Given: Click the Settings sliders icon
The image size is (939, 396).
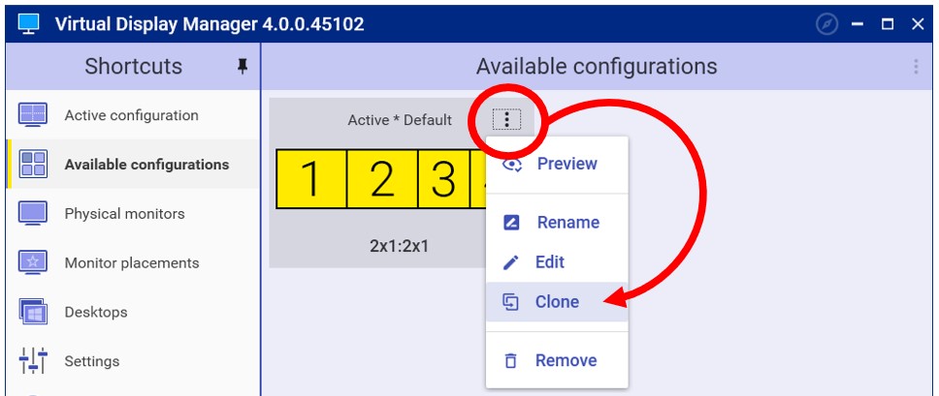Looking at the screenshot, I should click(x=33, y=361).
